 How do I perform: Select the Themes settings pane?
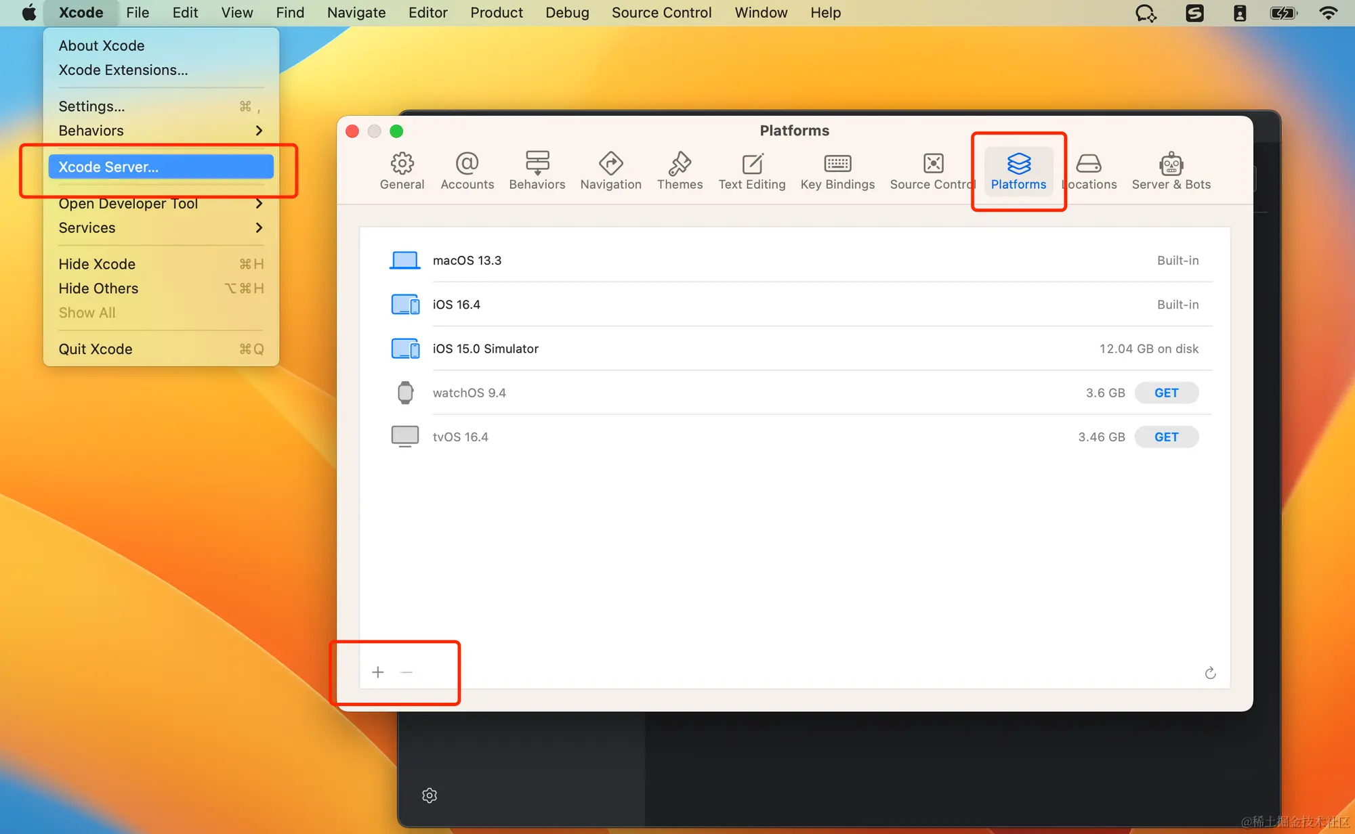[x=680, y=170]
